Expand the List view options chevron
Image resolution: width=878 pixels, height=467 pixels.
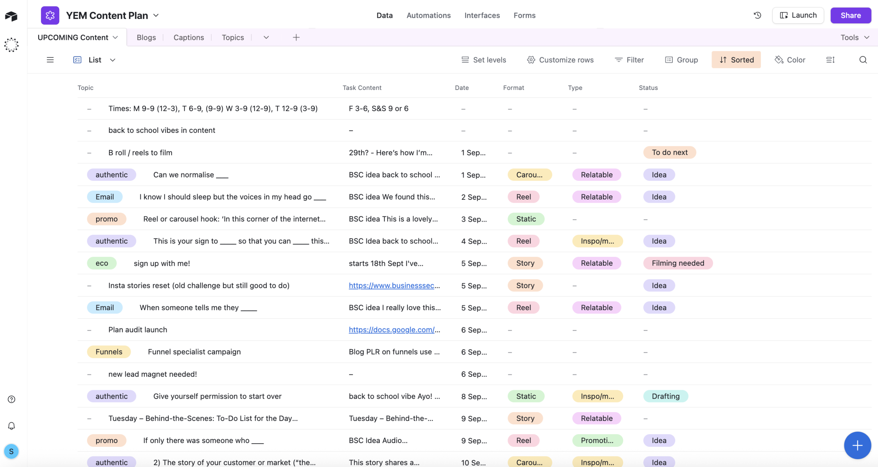[x=112, y=60]
